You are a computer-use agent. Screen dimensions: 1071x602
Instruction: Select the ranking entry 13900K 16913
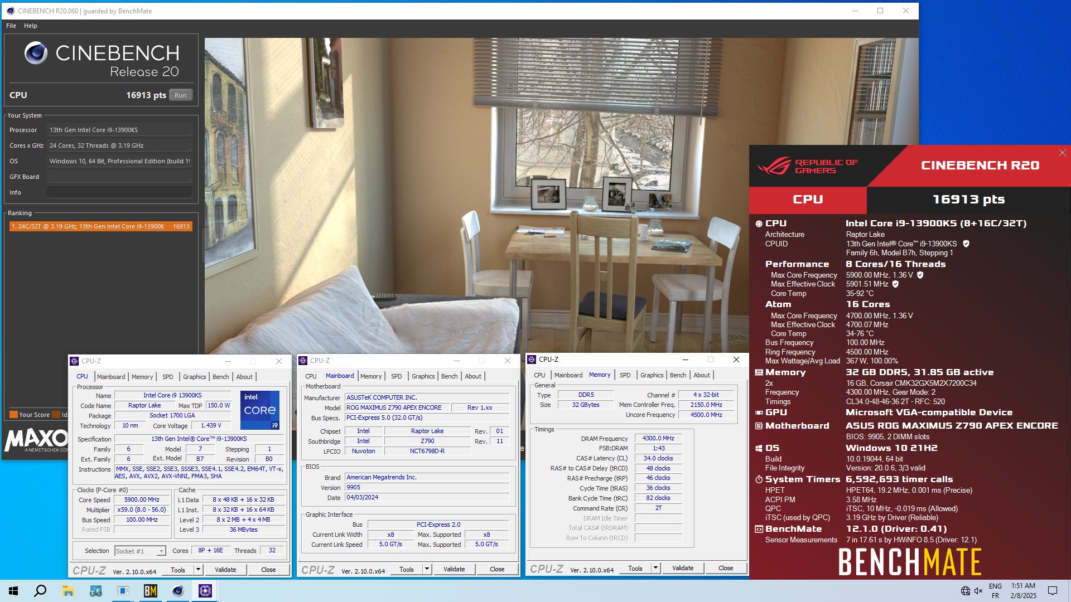(x=101, y=226)
